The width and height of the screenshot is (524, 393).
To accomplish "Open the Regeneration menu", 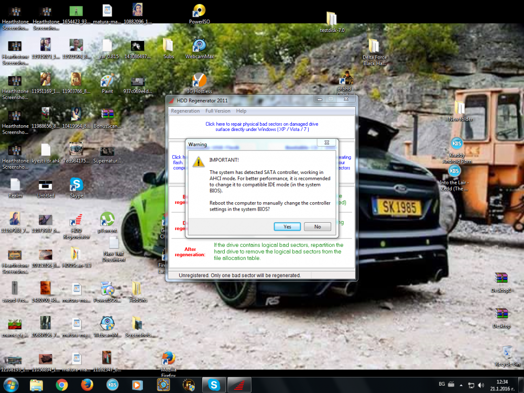I will [x=185, y=111].
